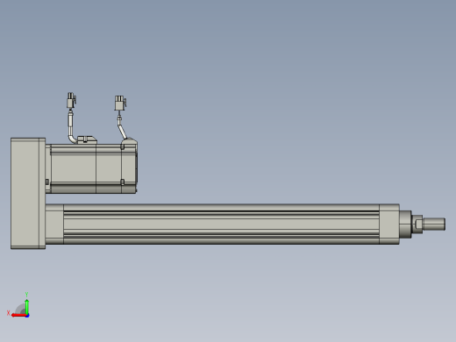
Task: Select the piston rod tip
Action: (434, 224)
